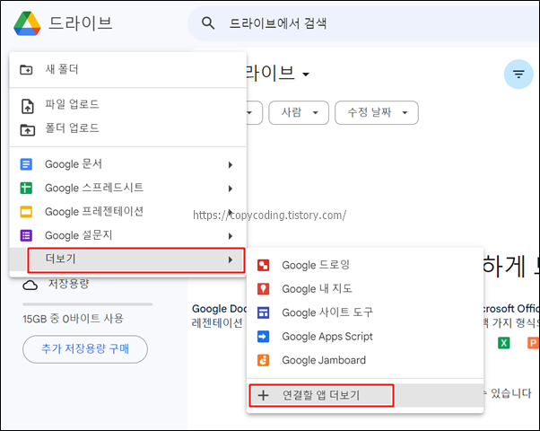Image resolution: width=540 pixels, height=431 pixels.
Task: Open the My Drive title dropdown arrow
Action: coord(306,75)
